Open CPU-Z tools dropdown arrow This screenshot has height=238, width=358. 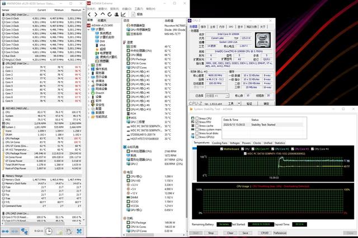(239, 104)
